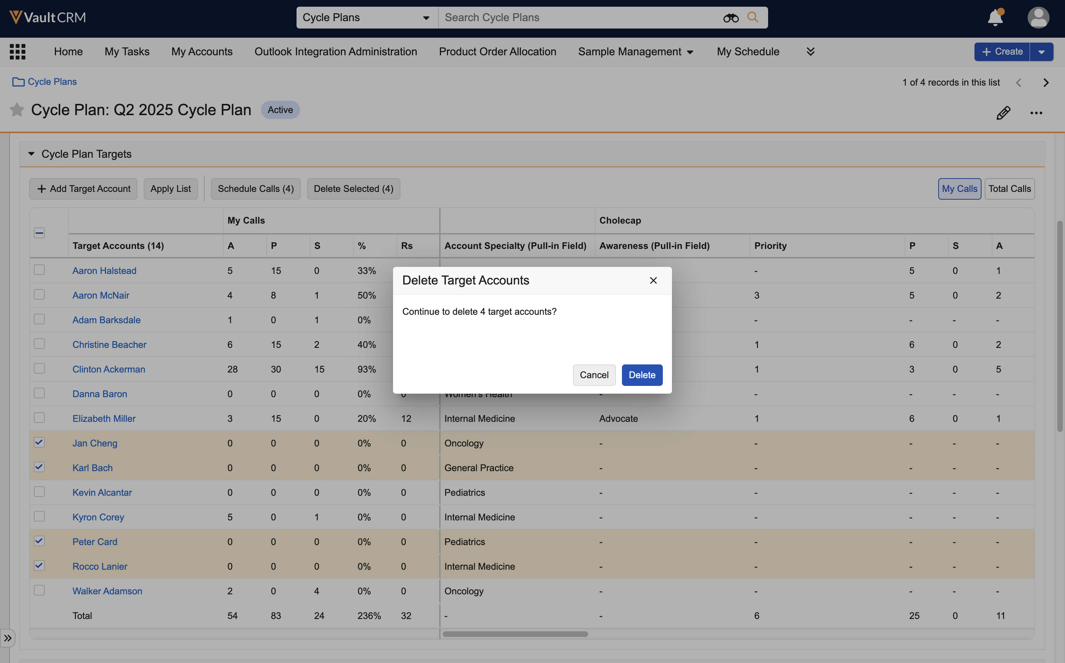1065x663 pixels.
Task: Click the binoculars advanced search icon
Action: tap(731, 18)
